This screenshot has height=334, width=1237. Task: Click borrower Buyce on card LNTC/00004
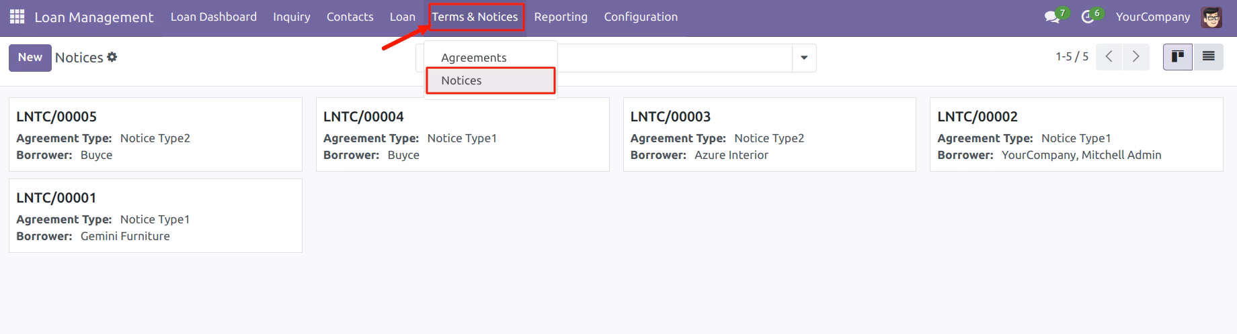403,155
